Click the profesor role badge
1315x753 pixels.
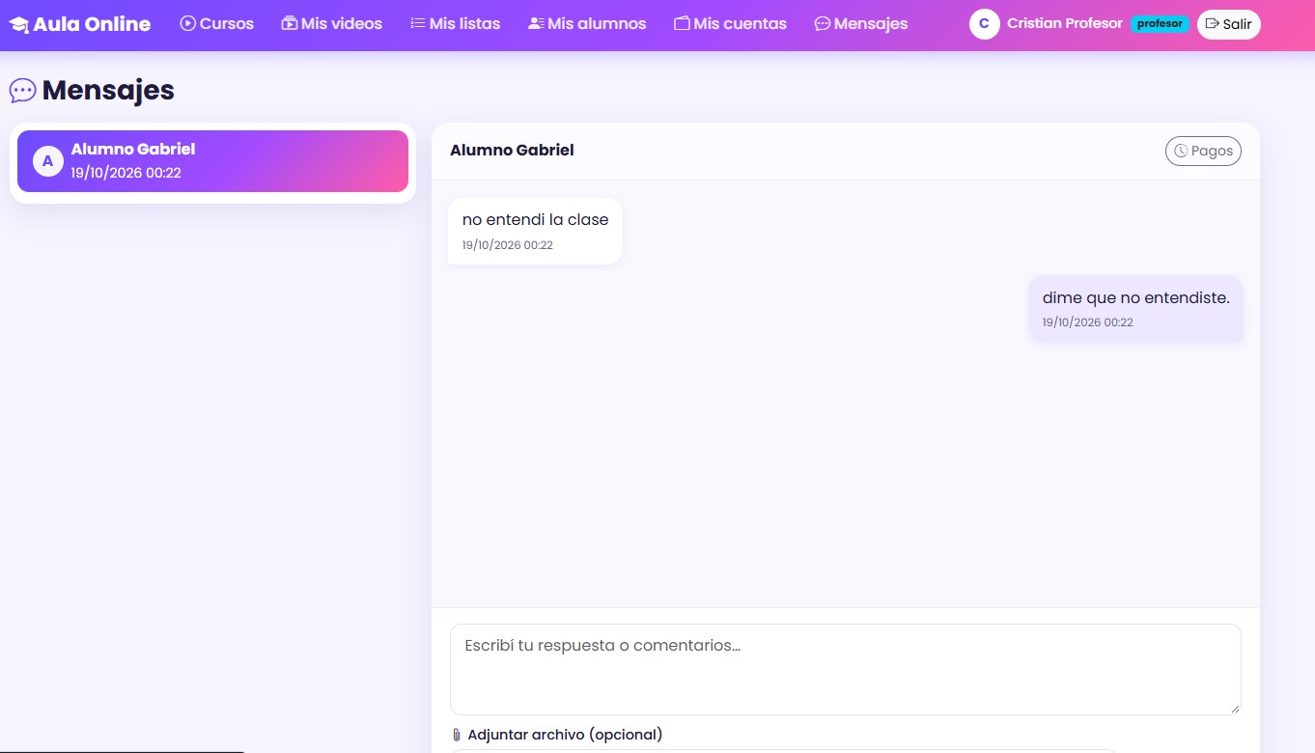[1160, 24]
